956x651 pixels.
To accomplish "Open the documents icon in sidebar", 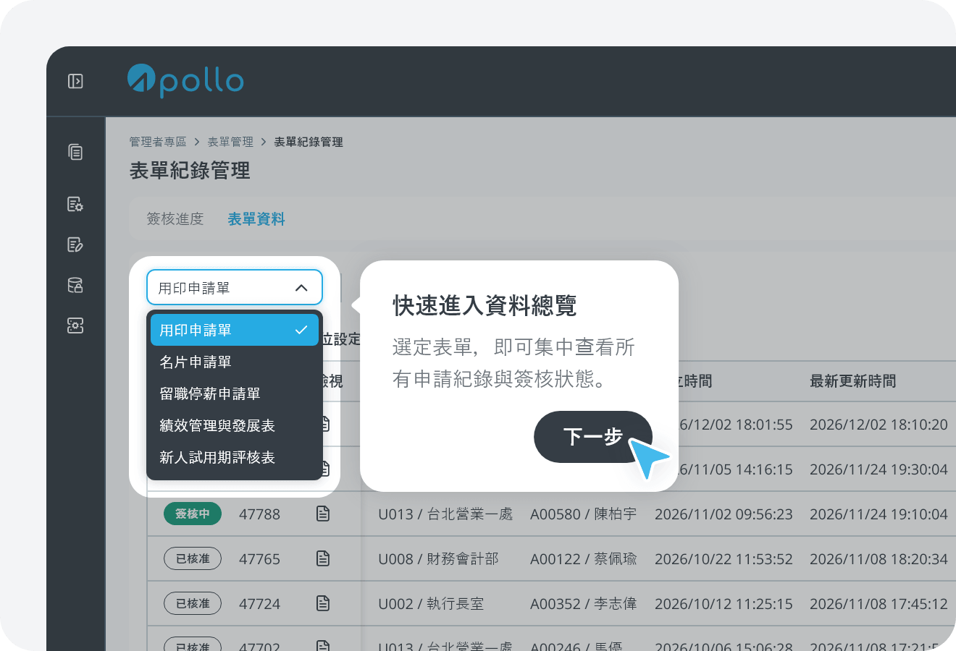I will coord(75,152).
